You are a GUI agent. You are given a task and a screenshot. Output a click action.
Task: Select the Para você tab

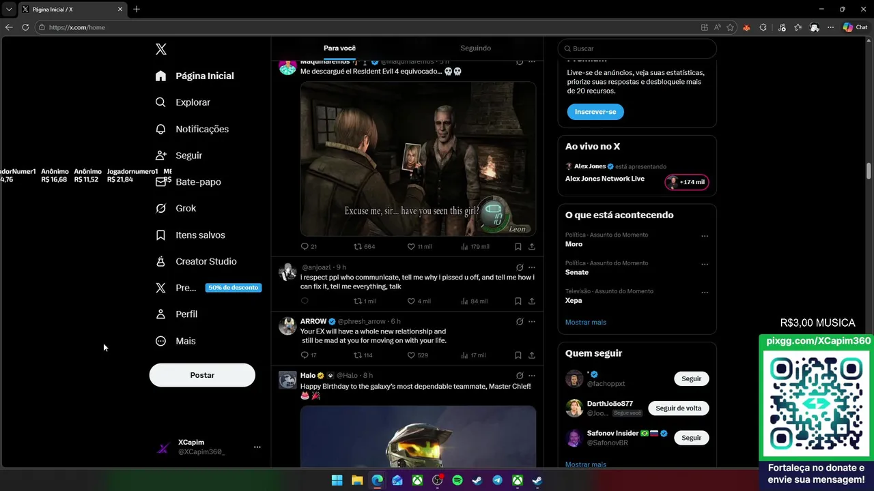pos(339,48)
